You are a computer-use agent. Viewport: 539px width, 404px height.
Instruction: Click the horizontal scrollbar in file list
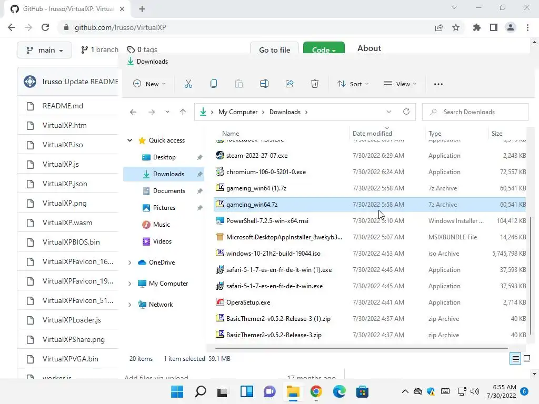click(361, 348)
